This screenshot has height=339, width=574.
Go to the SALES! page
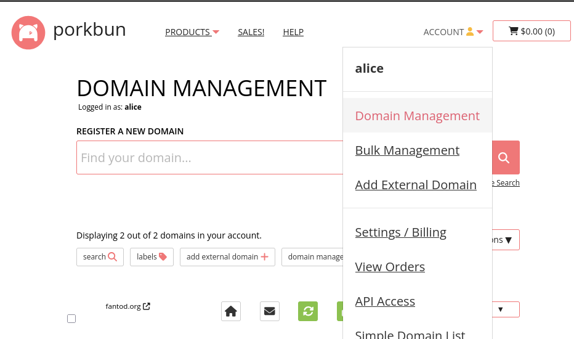(x=251, y=32)
